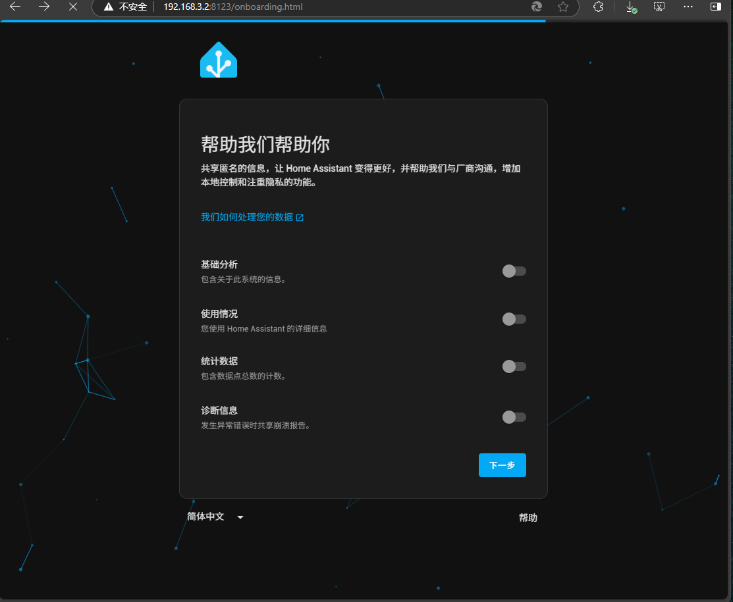Image resolution: width=733 pixels, height=602 pixels.
Task: Click the browser back arrow
Action: (15, 7)
